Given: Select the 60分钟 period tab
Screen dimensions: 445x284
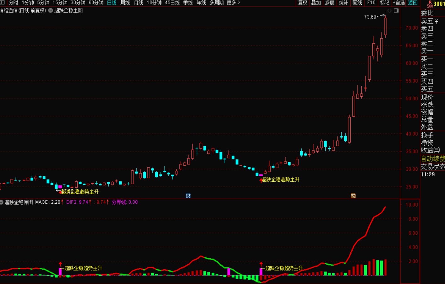Looking at the screenshot, I should click(x=96, y=3).
